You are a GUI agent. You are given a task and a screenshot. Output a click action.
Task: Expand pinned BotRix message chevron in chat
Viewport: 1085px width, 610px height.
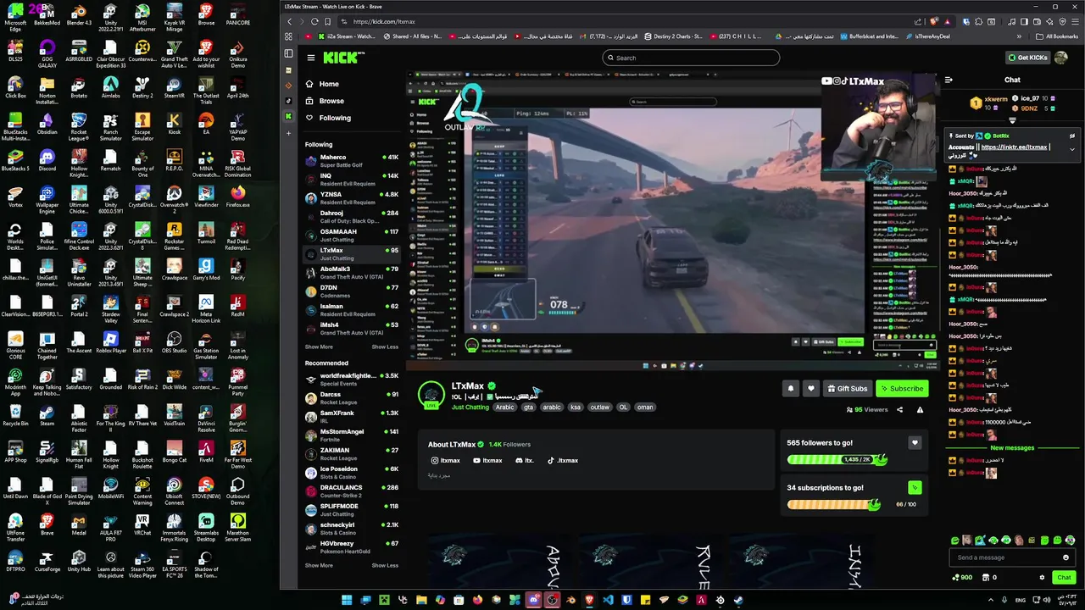[1072, 148]
